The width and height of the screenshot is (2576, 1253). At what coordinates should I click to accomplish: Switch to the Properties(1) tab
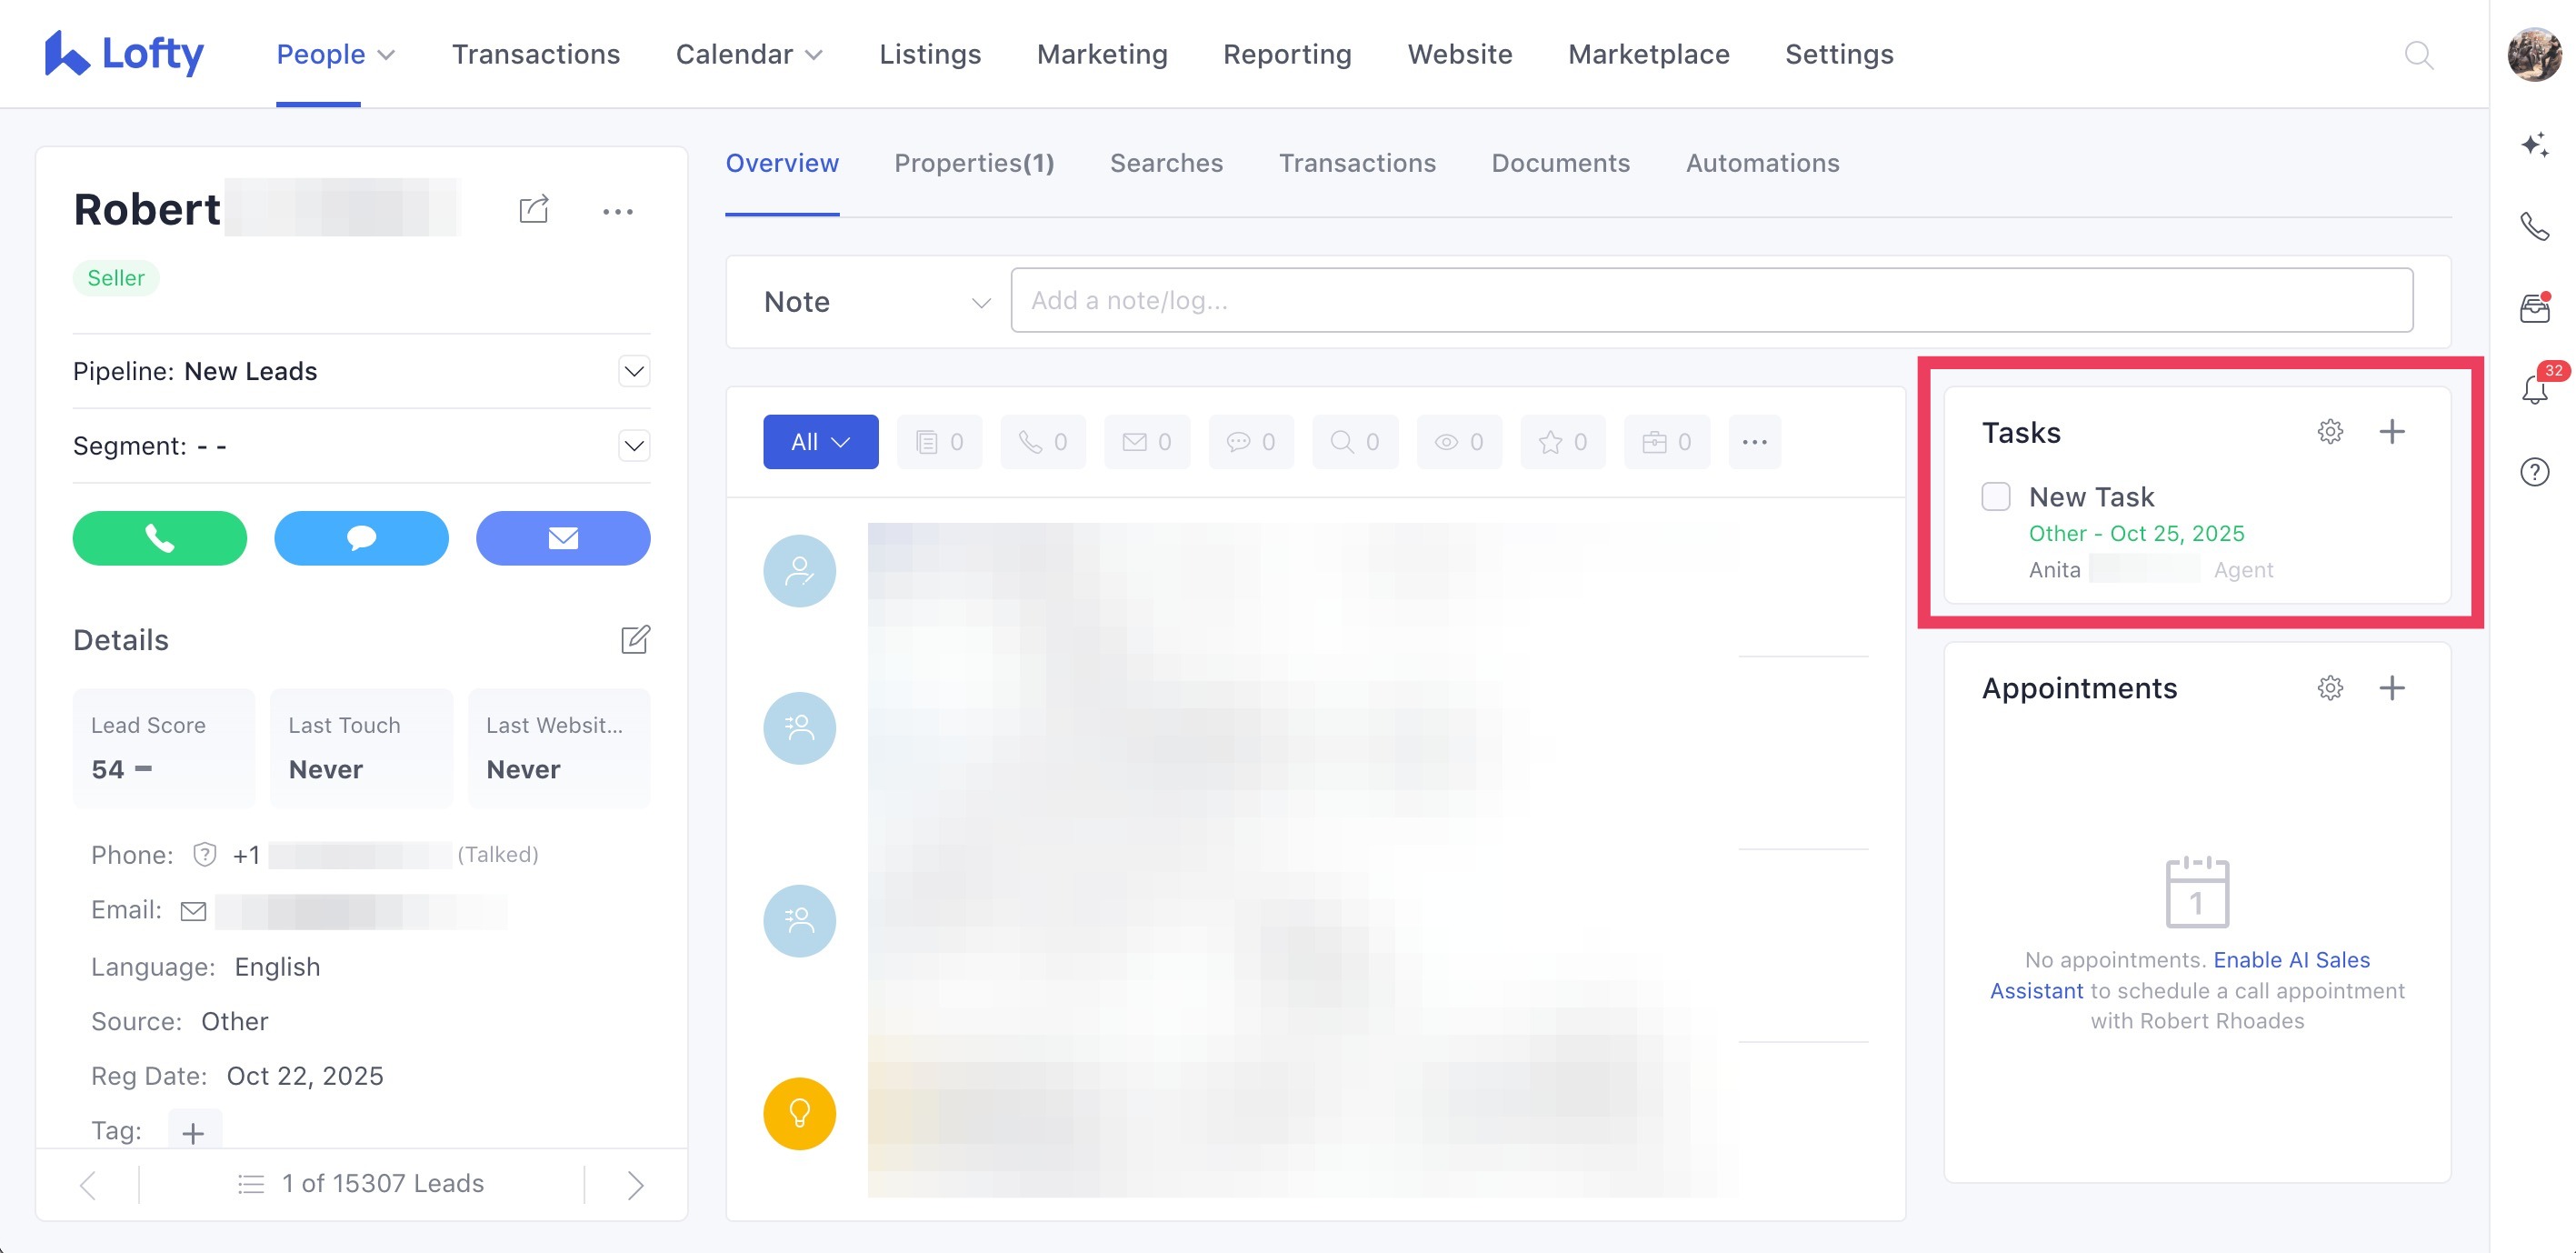(974, 163)
